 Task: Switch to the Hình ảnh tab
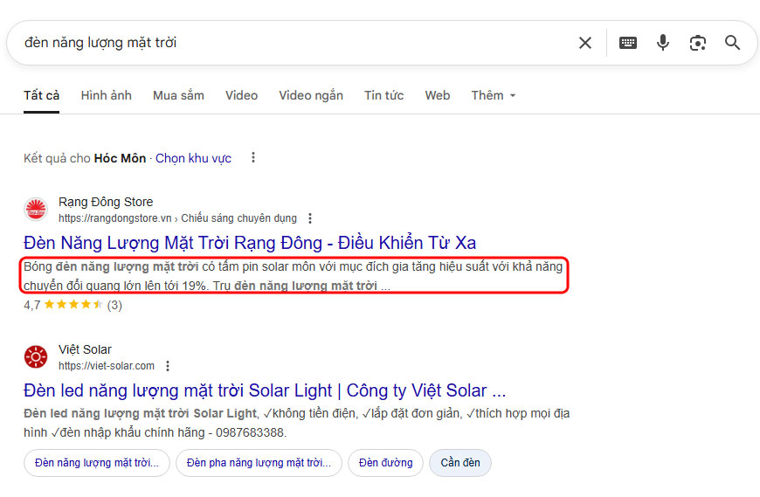(107, 95)
